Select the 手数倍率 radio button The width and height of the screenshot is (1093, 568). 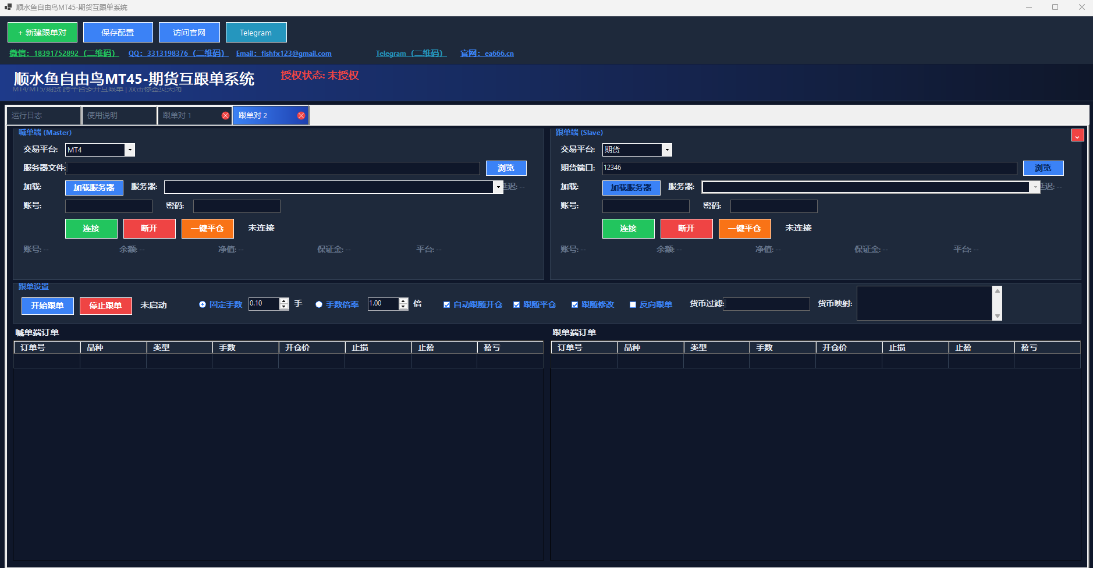click(319, 304)
